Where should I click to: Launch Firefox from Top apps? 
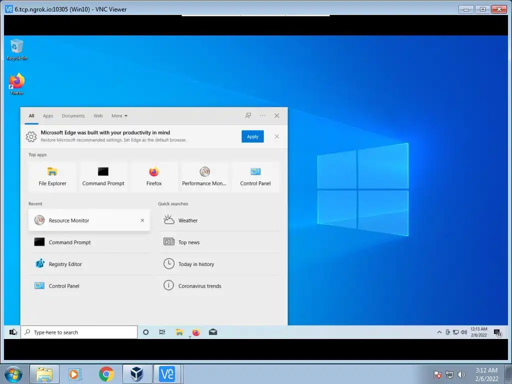[154, 176]
